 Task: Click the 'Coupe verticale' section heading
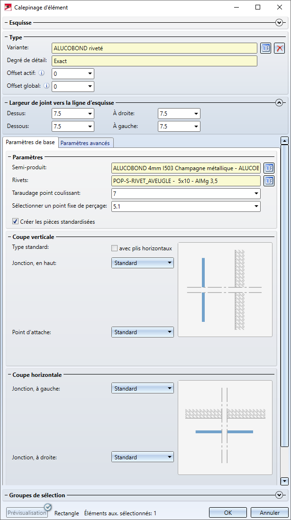pyautogui.click(x=33, y=237)
